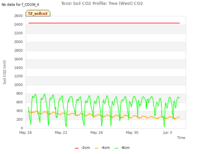Click the 2000 y-axis tick label
The width and height of the screenshot is (205, 154).
click(19, 42)
